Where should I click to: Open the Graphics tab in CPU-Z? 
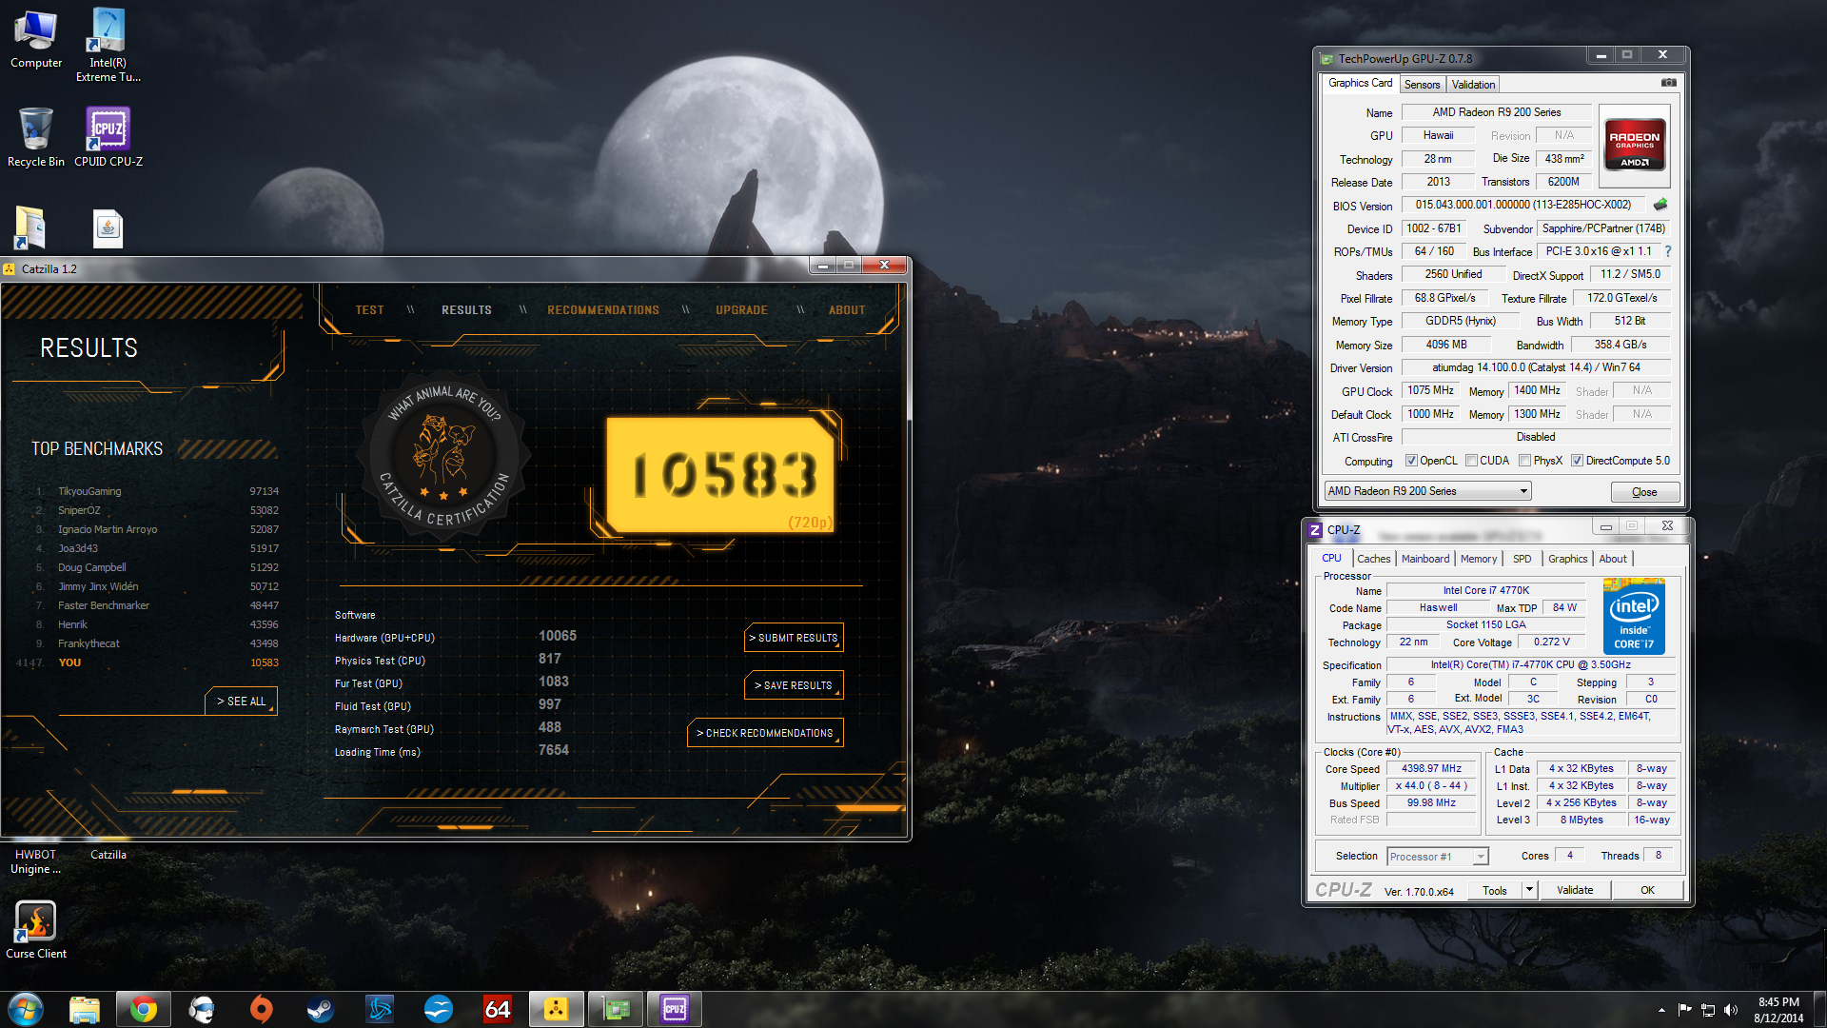[1567, 559]
